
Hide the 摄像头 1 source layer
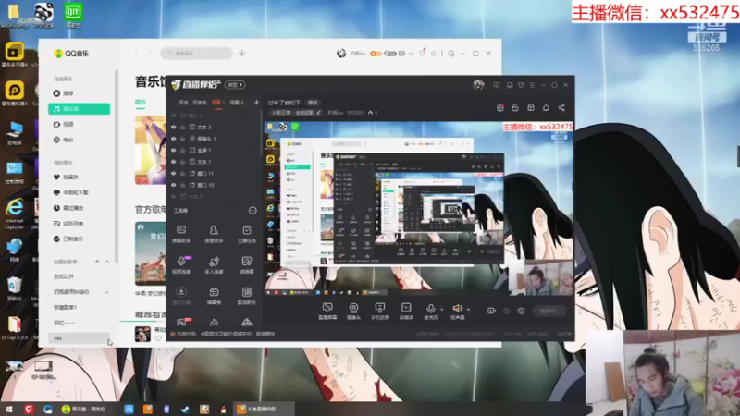[174, 139]
